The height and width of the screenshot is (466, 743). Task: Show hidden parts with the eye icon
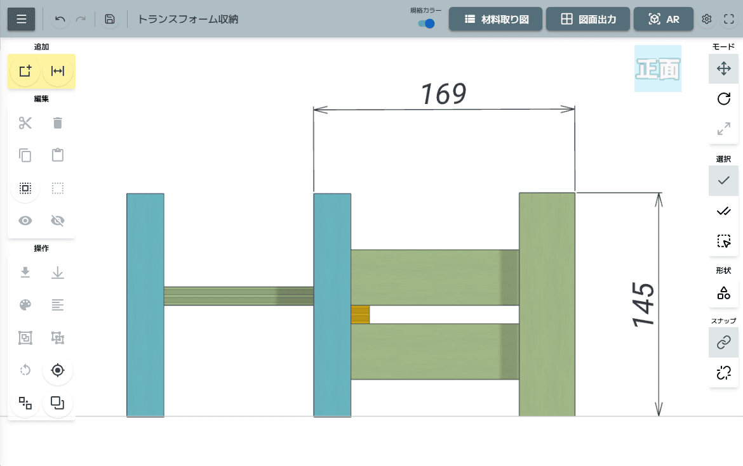[25, 220]
